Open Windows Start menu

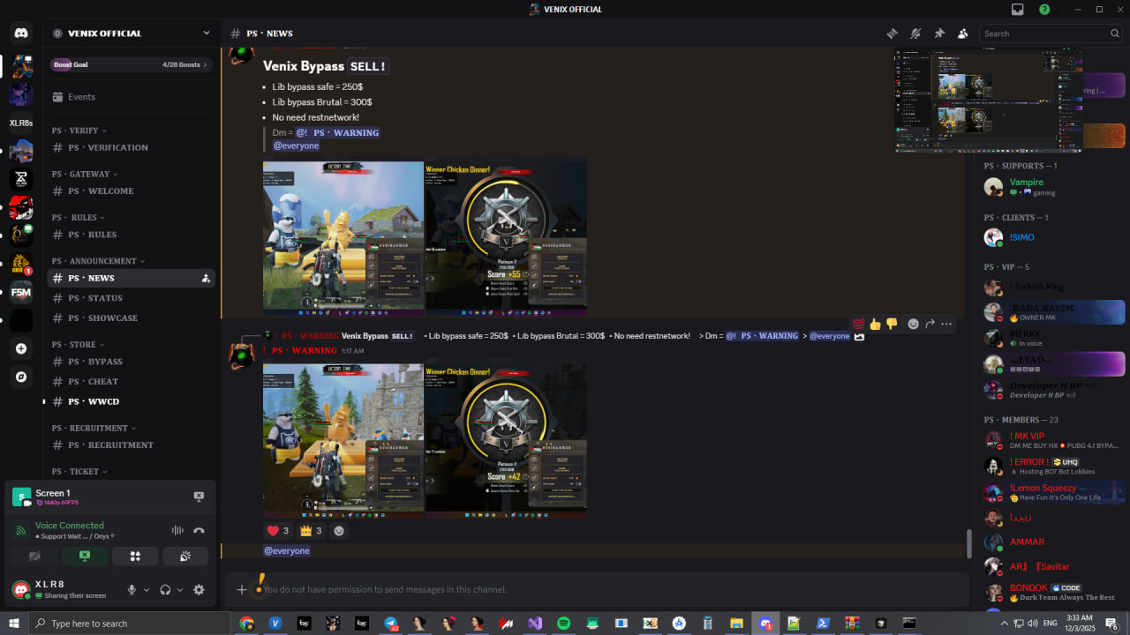click(x=14, y=624)
